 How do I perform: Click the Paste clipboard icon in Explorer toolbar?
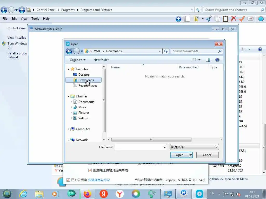[225, 19]
